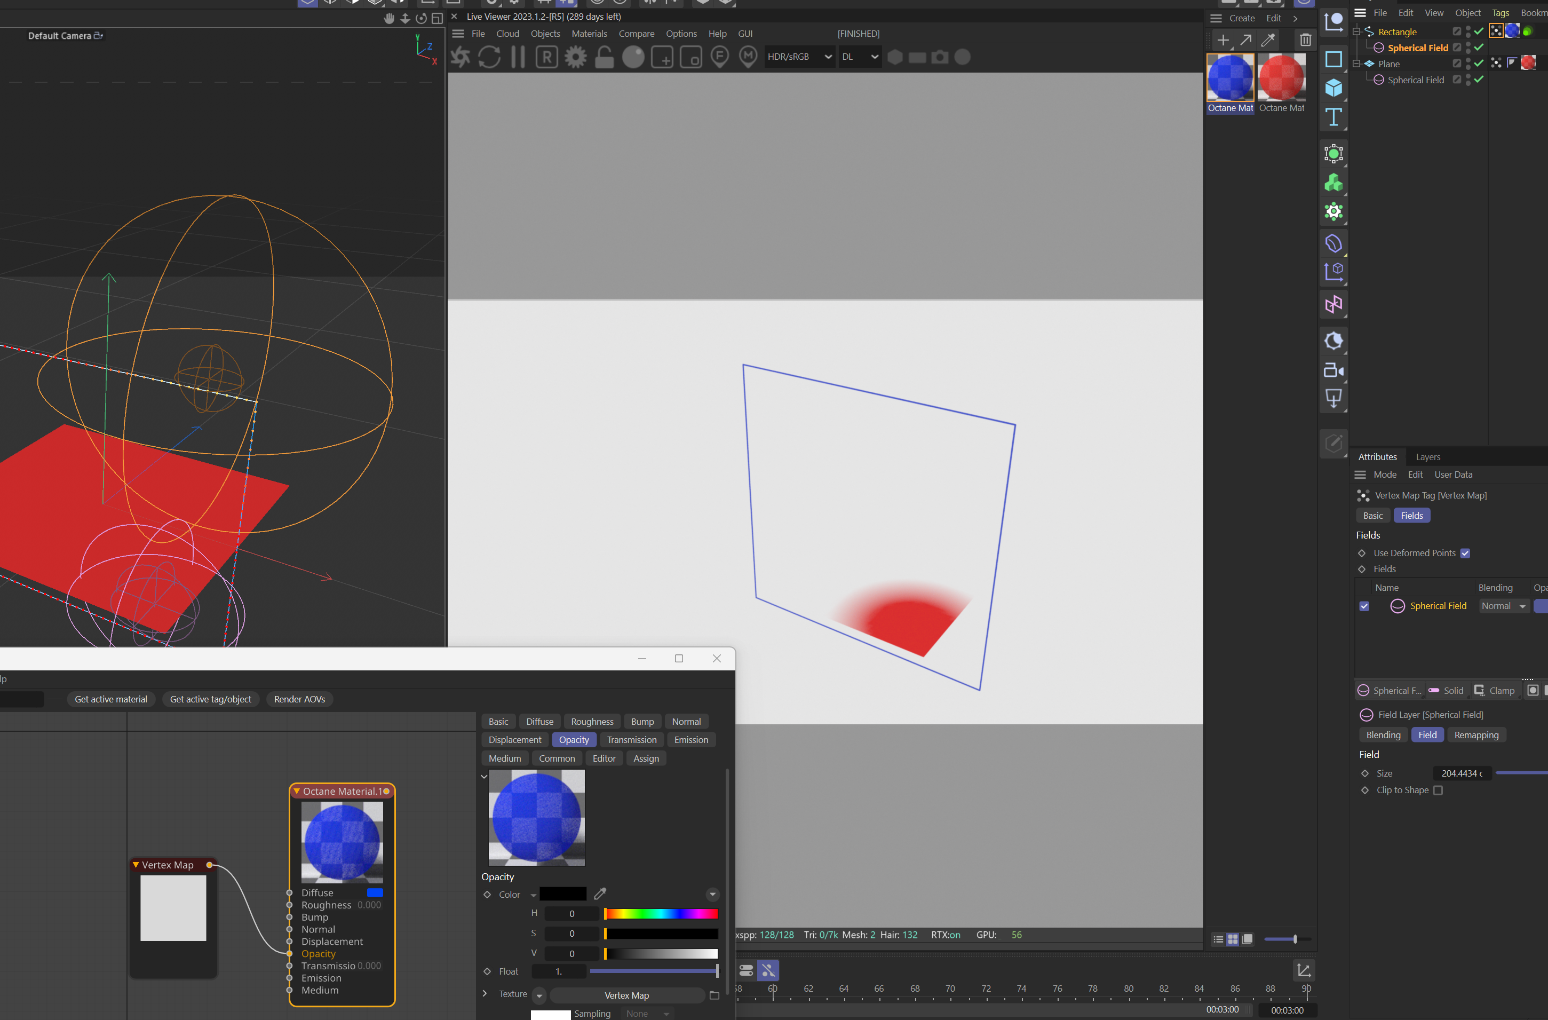Click the camera object icon in the sidebar
Image resolution: width=1548 pixels, height=1020 pixels.
click(x=1333, y=370)
